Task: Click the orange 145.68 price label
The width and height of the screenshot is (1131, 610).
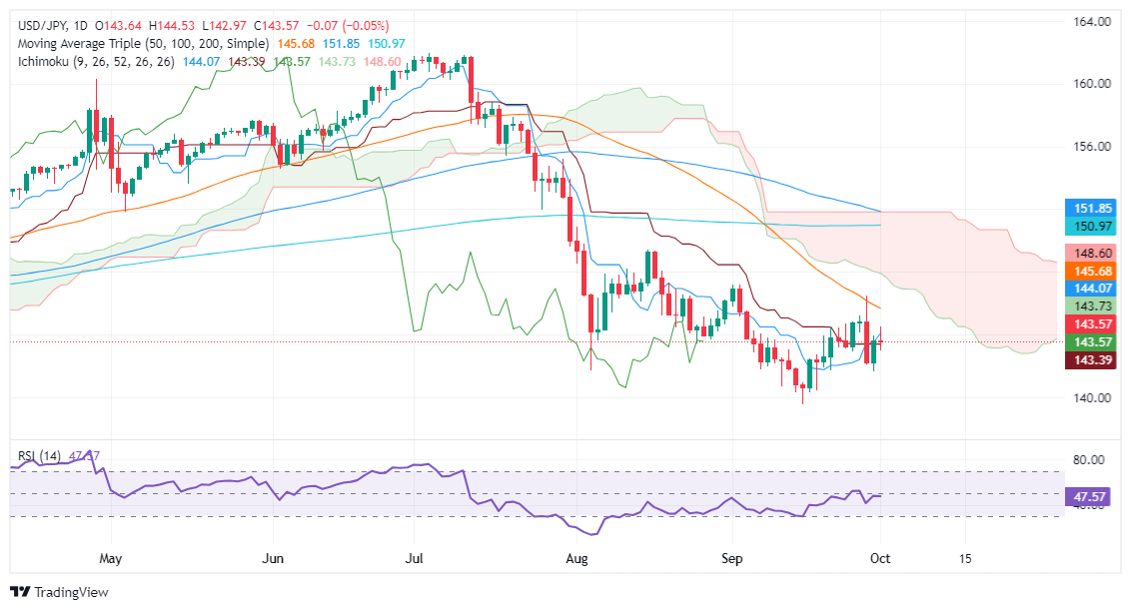Action: [1091, 272]
